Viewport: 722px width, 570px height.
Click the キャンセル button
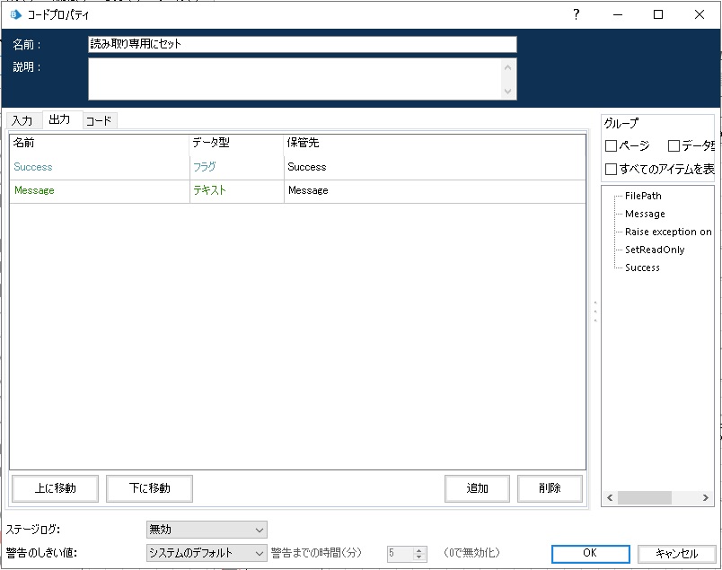676,554
